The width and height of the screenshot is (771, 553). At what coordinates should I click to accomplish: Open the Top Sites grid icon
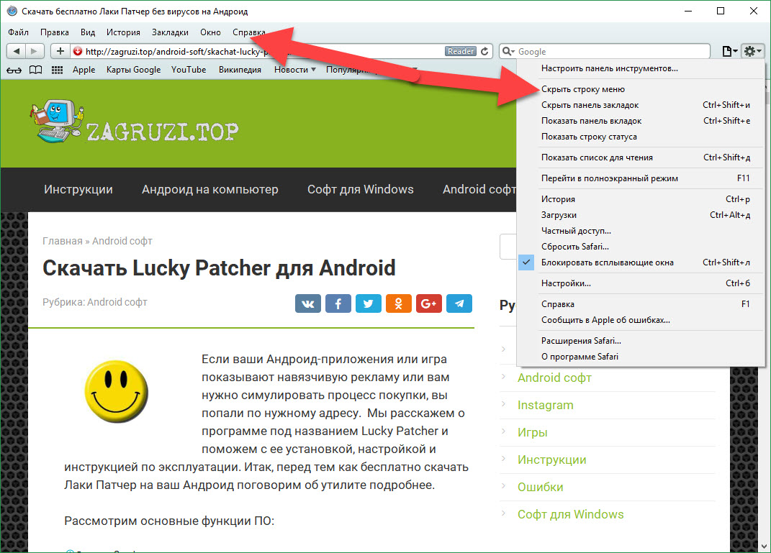pos(57,70)
